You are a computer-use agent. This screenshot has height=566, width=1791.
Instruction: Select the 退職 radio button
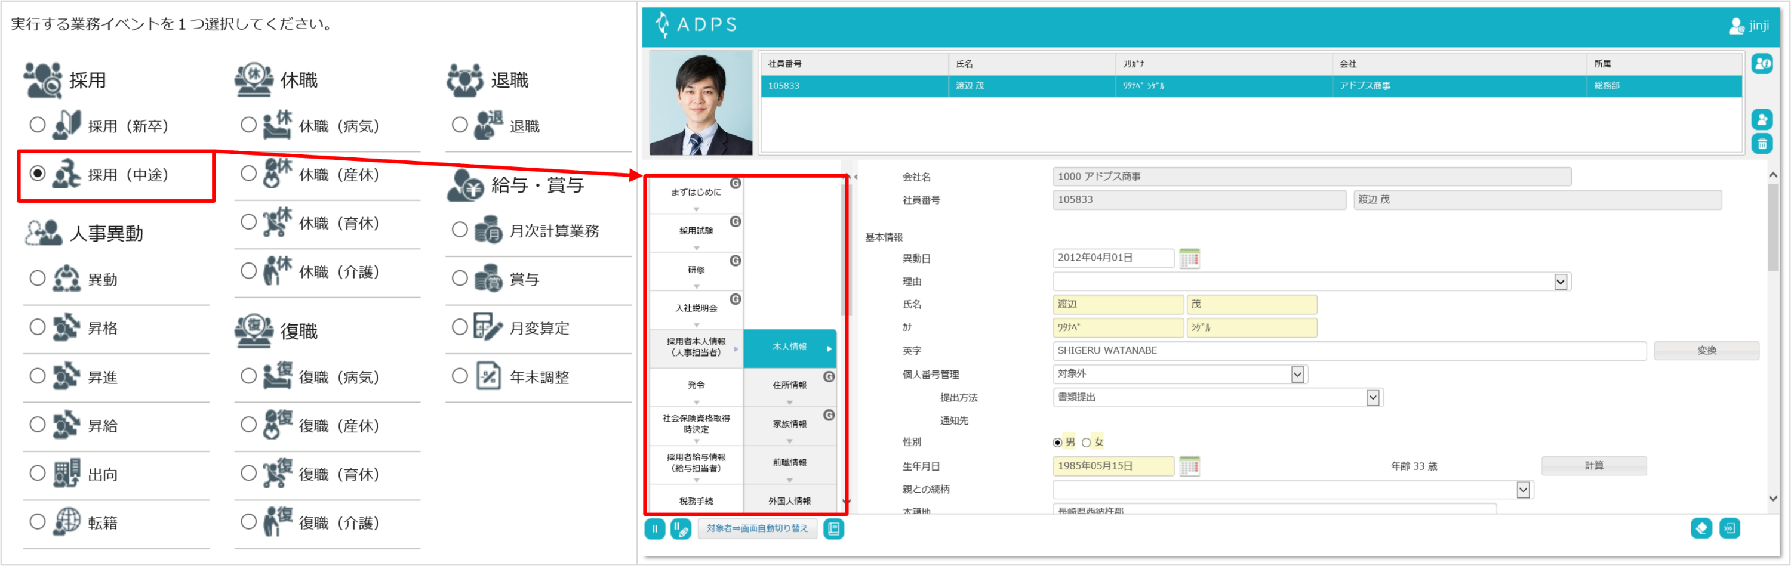point(460,125)
